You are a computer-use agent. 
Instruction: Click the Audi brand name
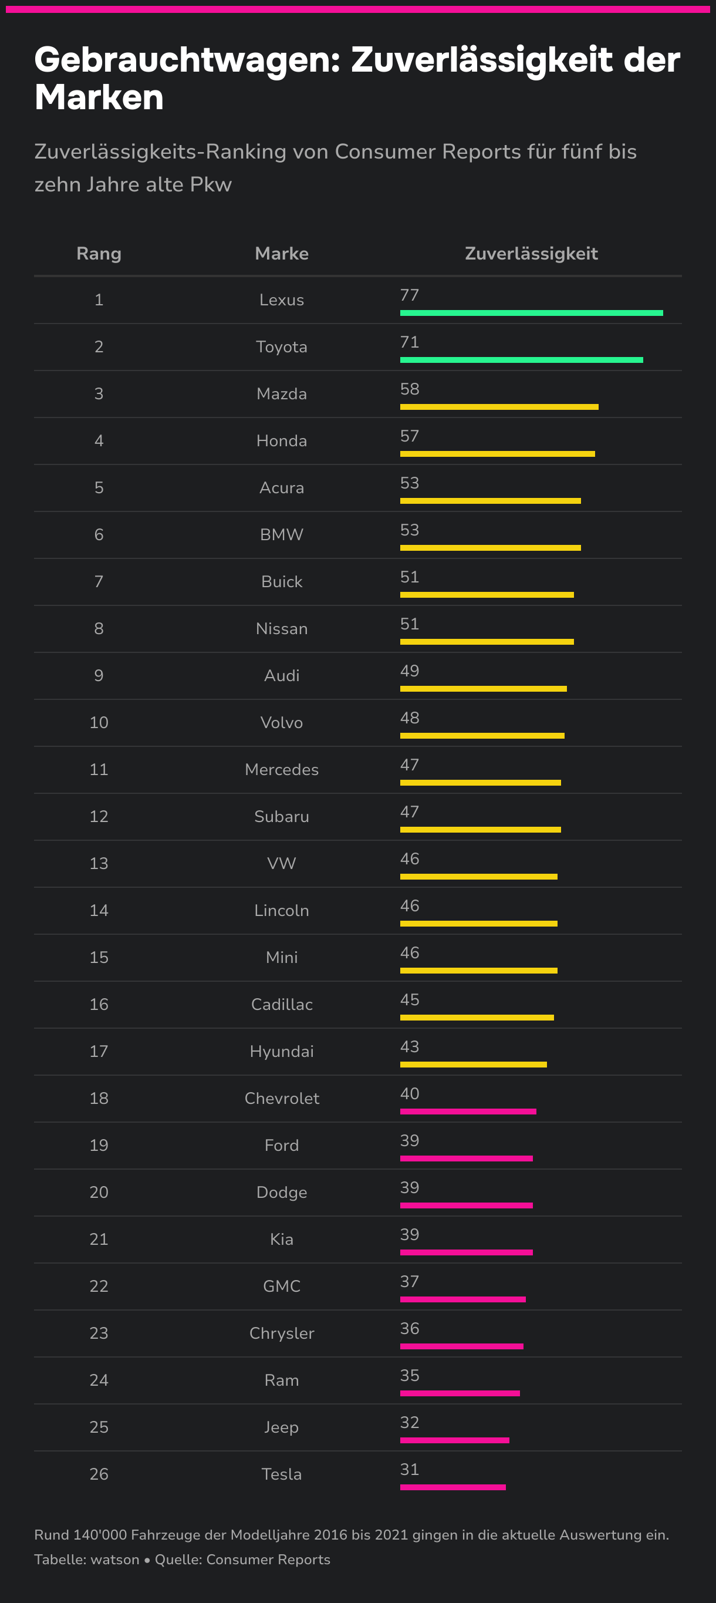tap(282, 676)
